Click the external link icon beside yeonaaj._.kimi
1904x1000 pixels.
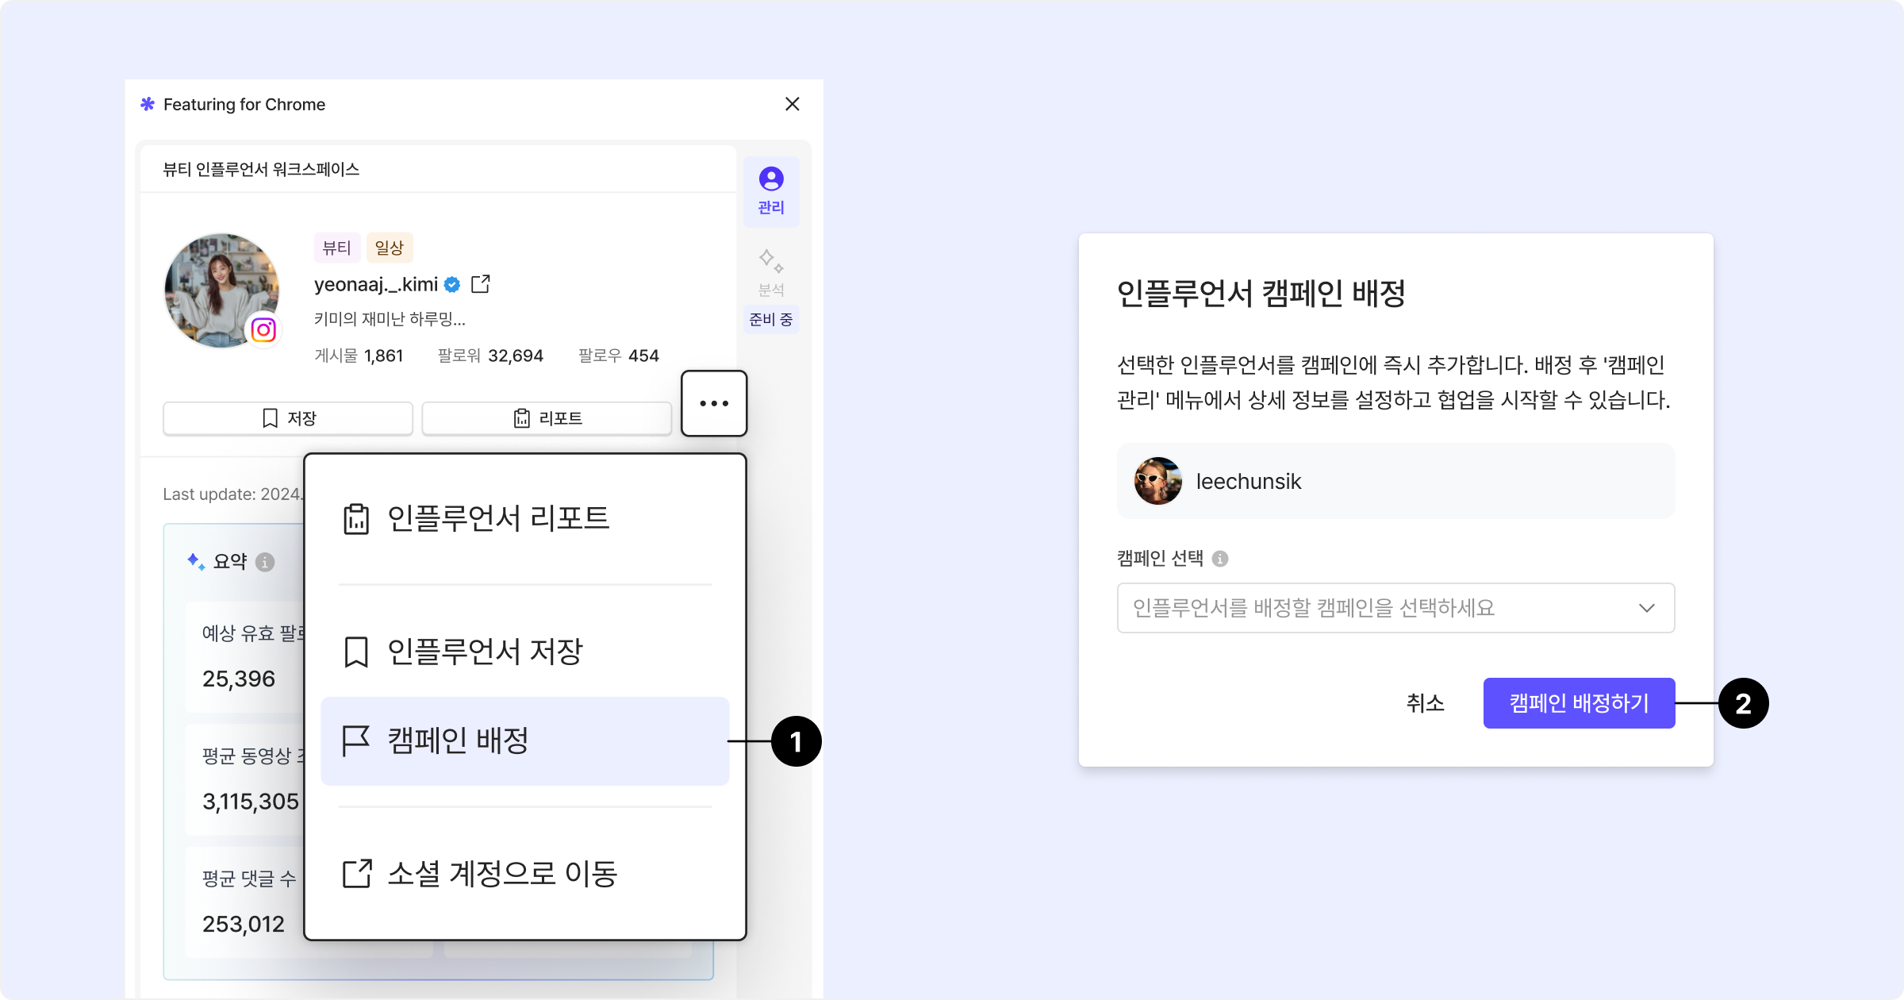click(x=481, y=284)
